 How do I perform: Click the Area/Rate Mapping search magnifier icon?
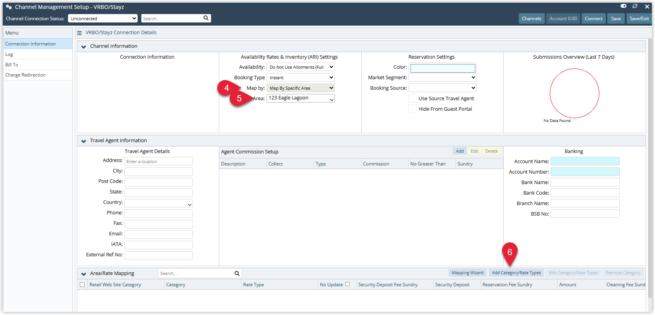point(237,273)
